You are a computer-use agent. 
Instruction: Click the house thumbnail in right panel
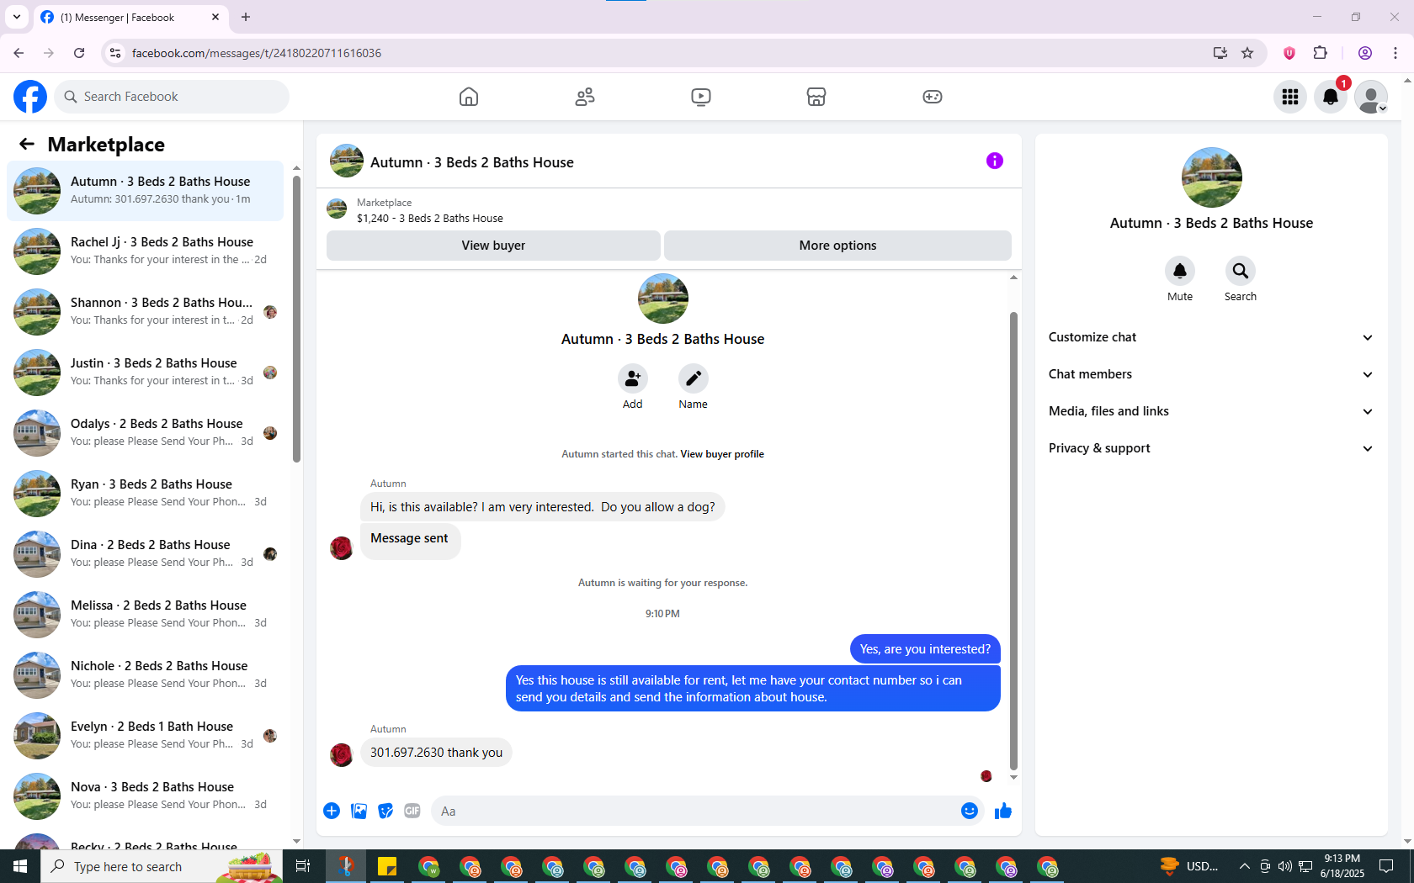pyautogui.click(x=1212, y=177)
